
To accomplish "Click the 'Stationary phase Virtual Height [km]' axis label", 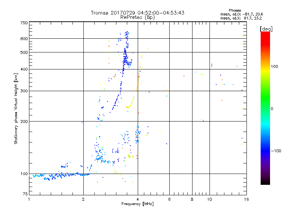I will point(16,109).
